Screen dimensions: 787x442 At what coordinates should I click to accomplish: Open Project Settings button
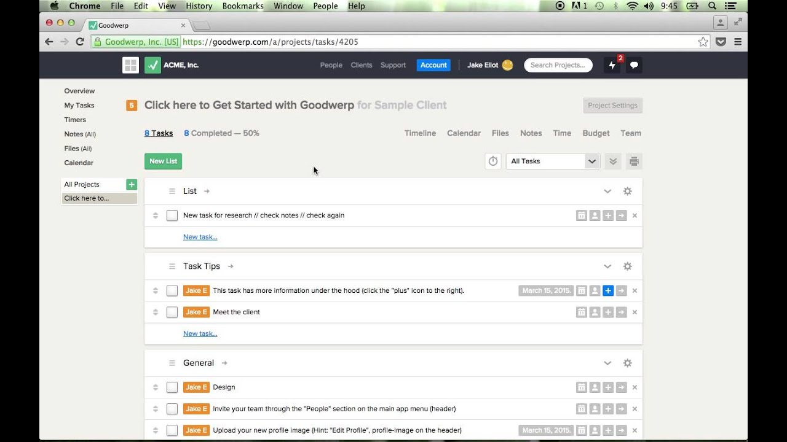612,106
